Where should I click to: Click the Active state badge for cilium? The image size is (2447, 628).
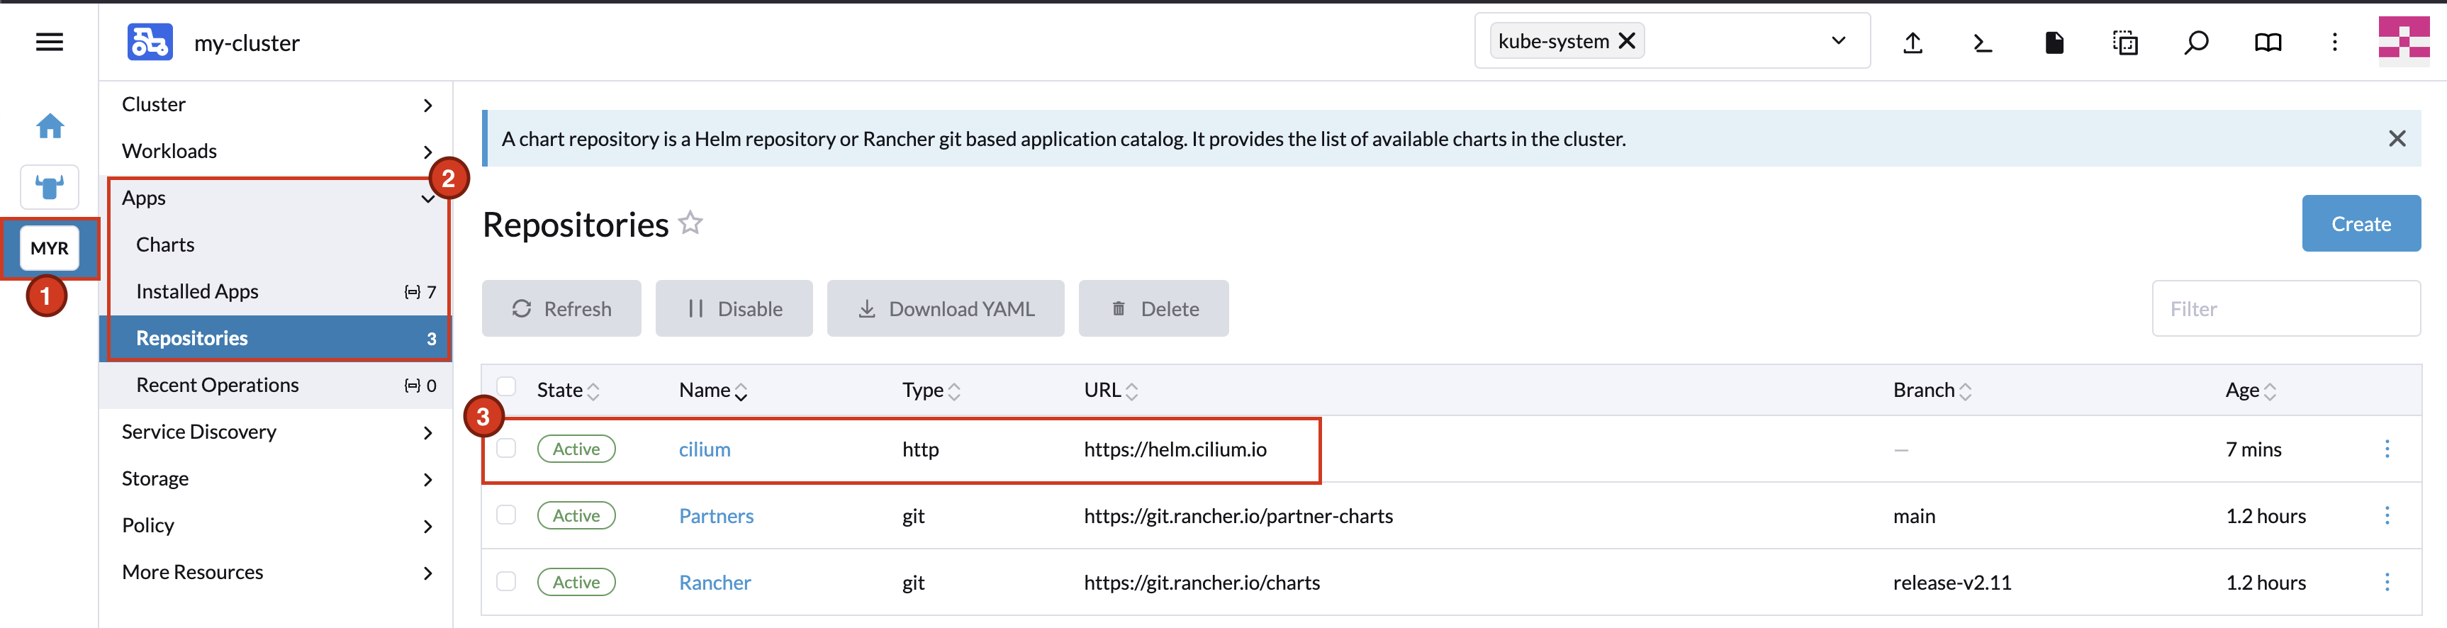[x=576, y=449]
